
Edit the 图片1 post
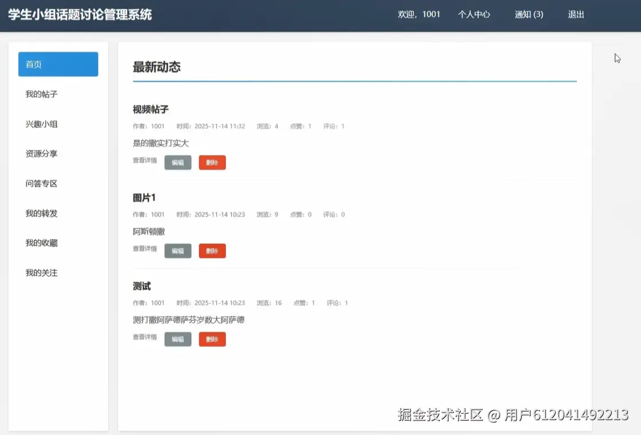pyautogui.click(x=177, y=251)
